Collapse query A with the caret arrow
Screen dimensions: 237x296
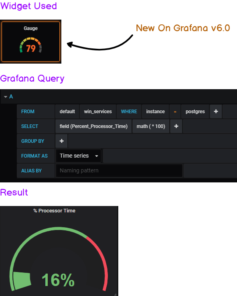(x=6, y=97)
